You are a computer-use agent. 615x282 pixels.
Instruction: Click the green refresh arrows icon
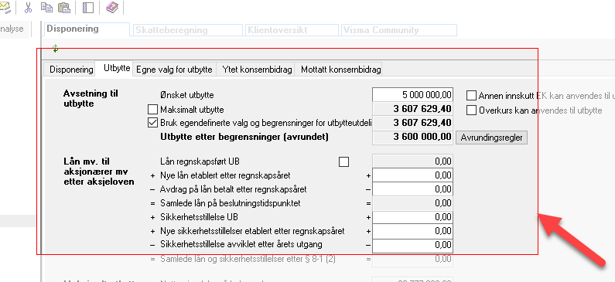[x=55, y=49]
